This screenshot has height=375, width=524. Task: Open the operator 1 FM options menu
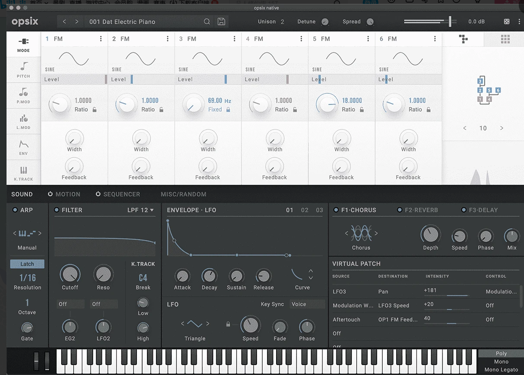[101, 39]
